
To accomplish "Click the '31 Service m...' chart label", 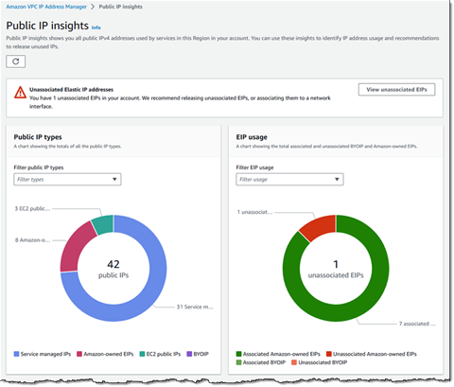I will coord(195,307).
